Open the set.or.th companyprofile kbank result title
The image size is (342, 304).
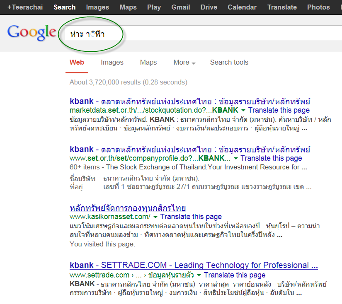pos(190,149)
